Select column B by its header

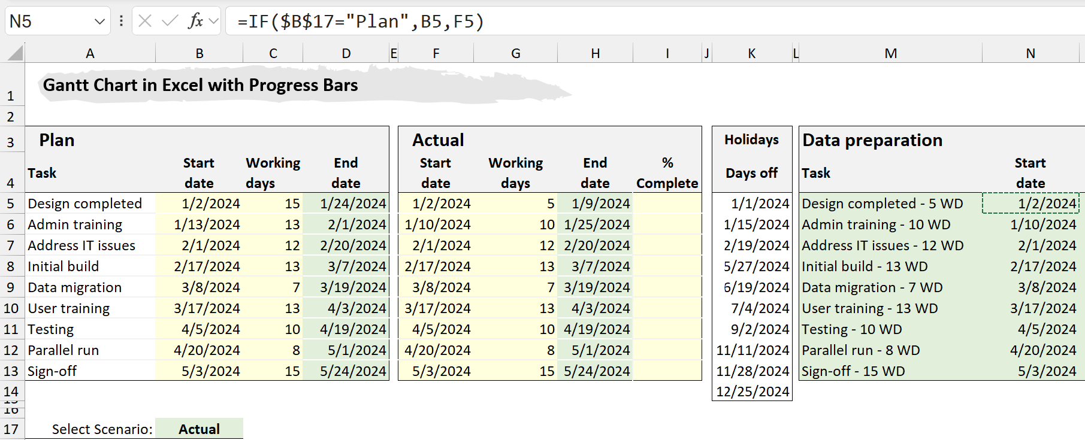[199, 53]
